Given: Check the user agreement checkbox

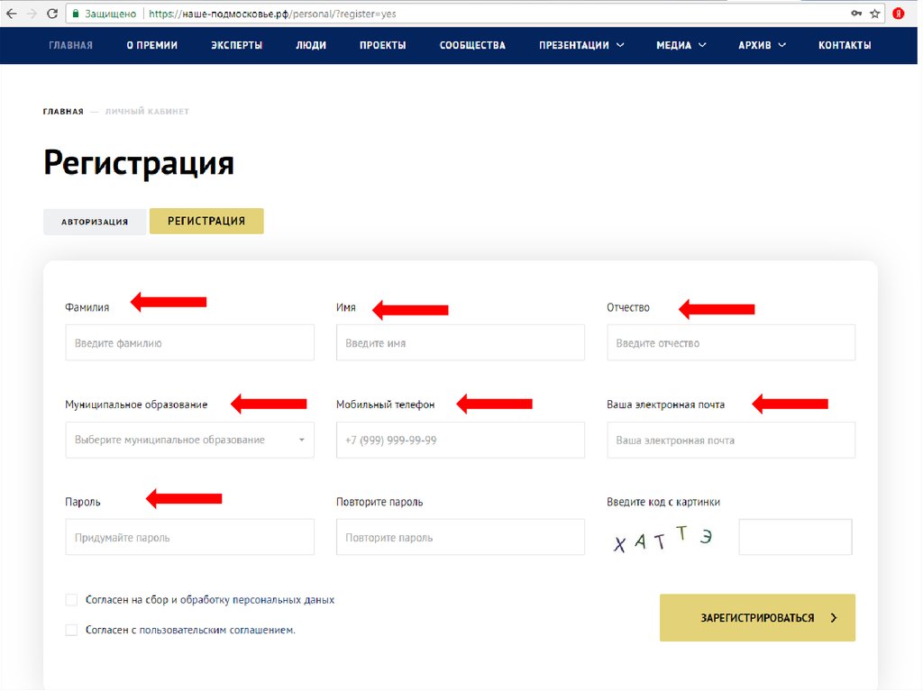Looking at the screenshot, I should pyautogui.click(x=71, y=631).
